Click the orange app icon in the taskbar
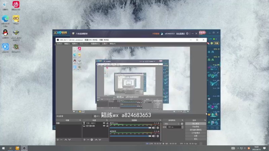The image size is (269, 151). [x=17, y=148]
